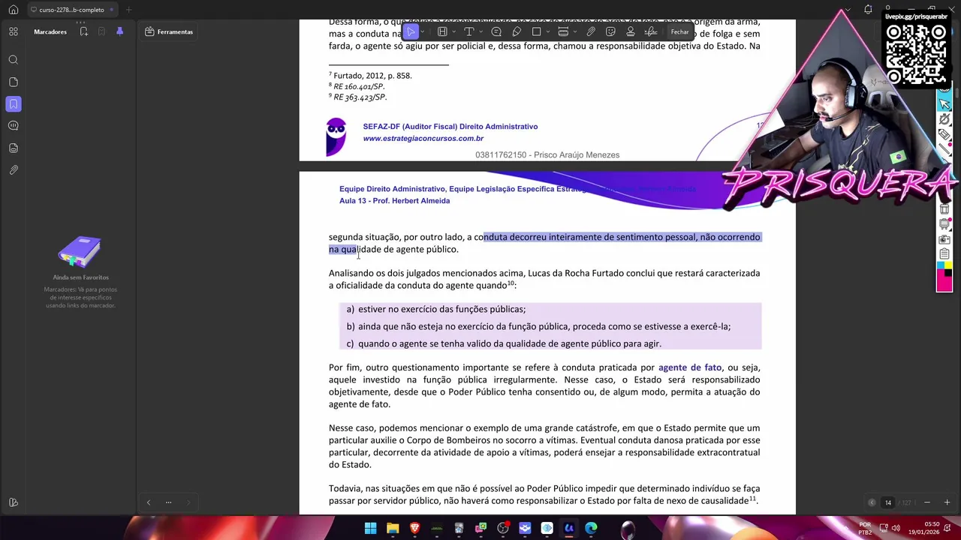Expand the shape tool dropdown arrow
Screen dimensions: 961x540
(x=548, y=31)
